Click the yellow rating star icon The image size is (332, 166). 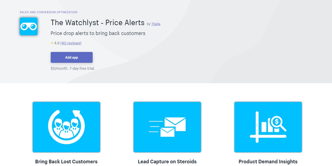[x=52, y=43]
